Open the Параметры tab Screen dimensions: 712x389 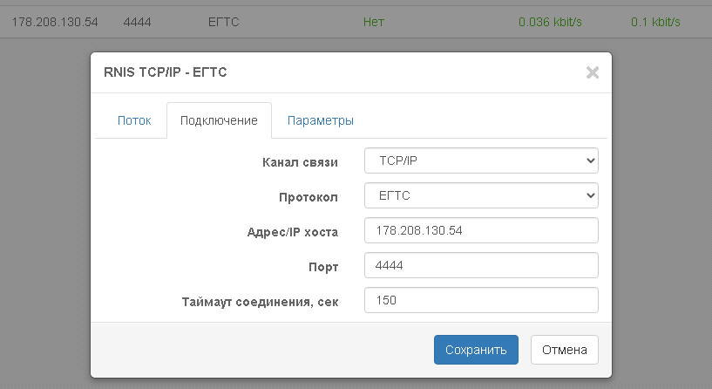point(320,120)
